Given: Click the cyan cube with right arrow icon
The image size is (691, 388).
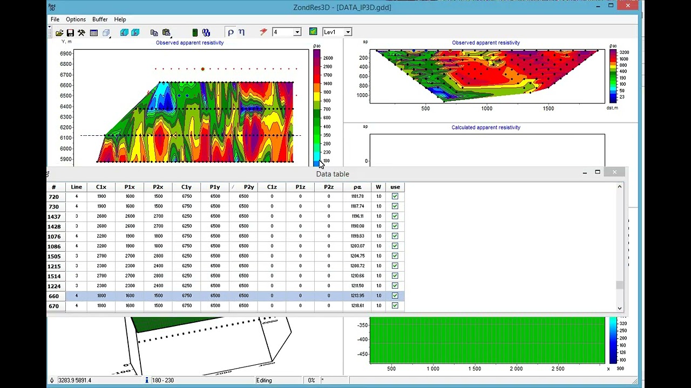Looking at the screenshot, I should click(136, 32).
